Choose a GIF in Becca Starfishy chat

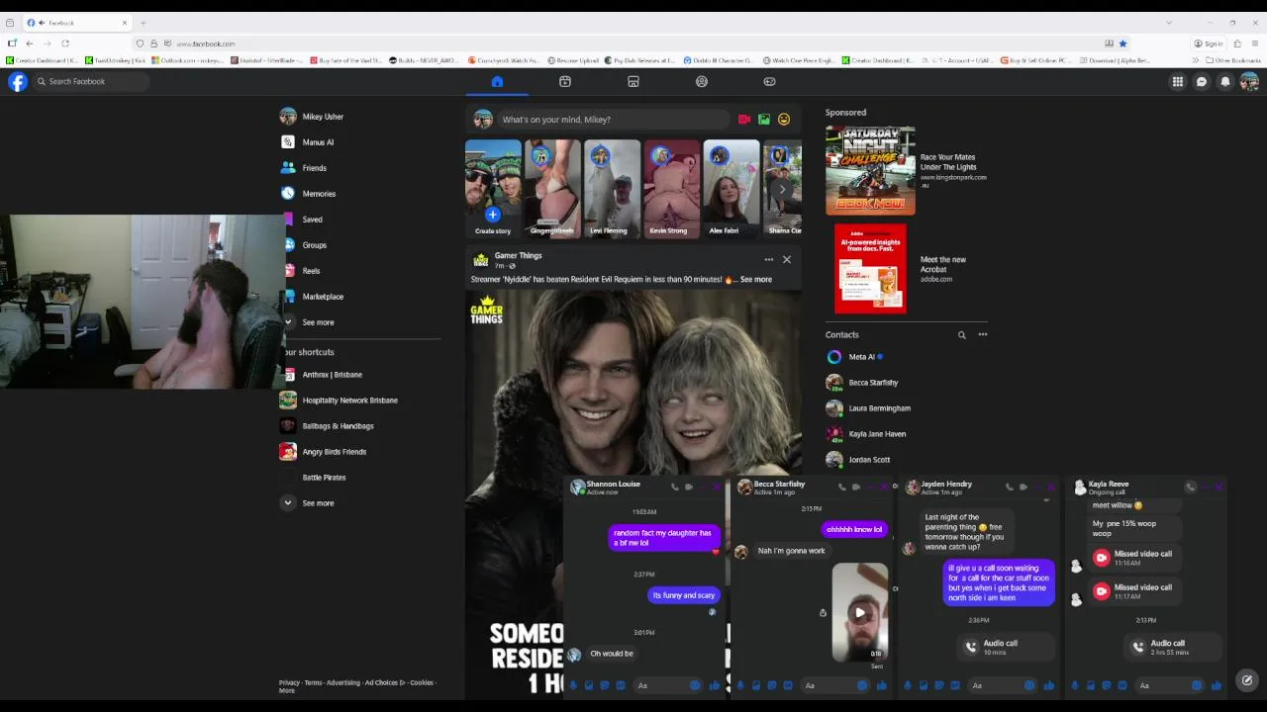click(x=788, y=685)
